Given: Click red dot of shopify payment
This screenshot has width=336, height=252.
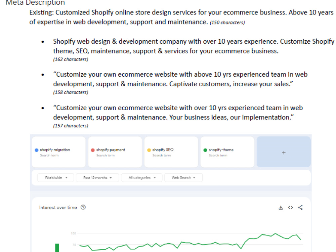Looking at the screenshot, I should click(x=93, y=150).
